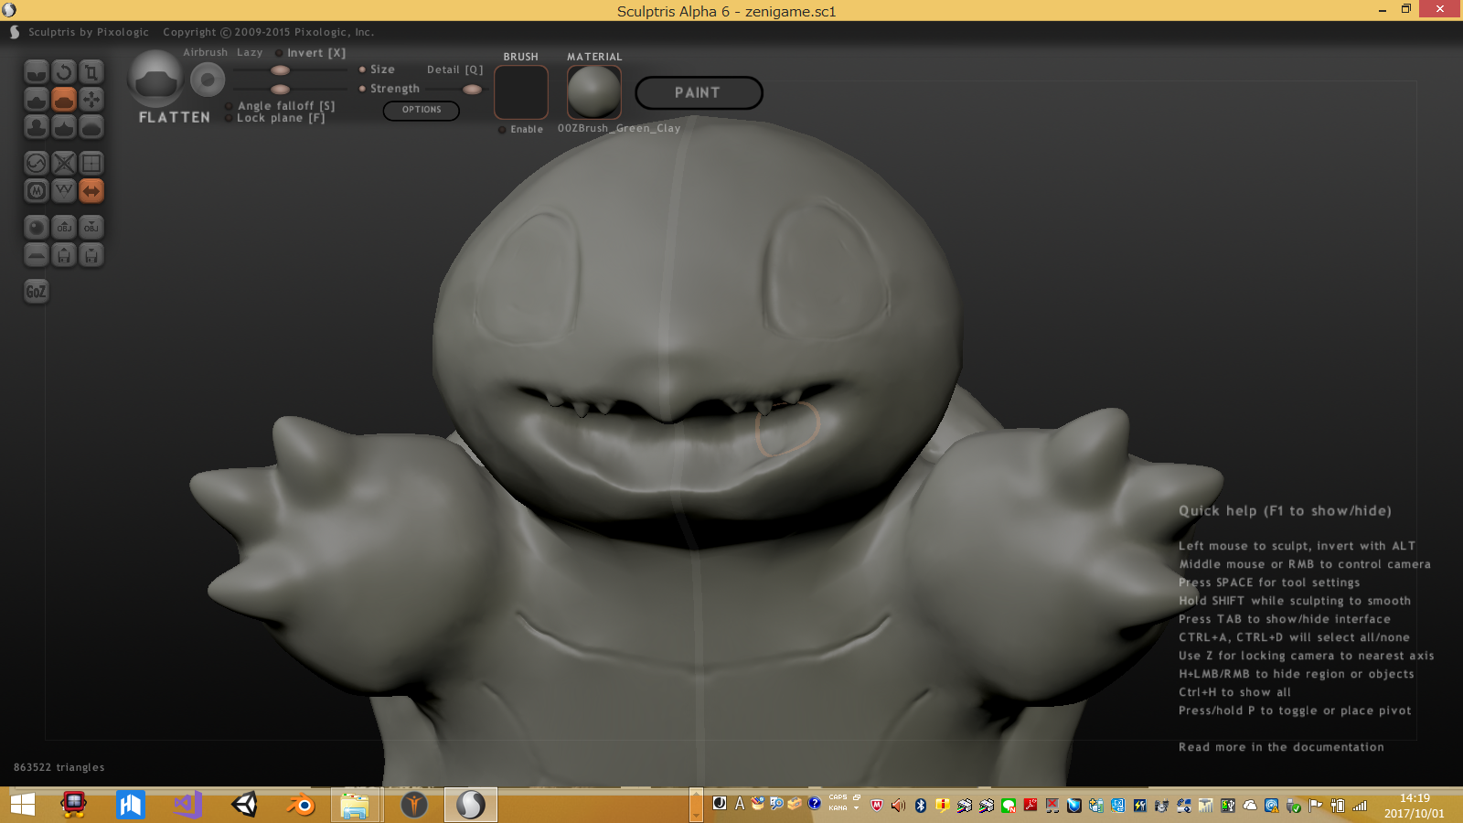Viewport: 1463px width, 823px height.
Task: Select the highlighted Flatten tool
Action: (64, 99)
